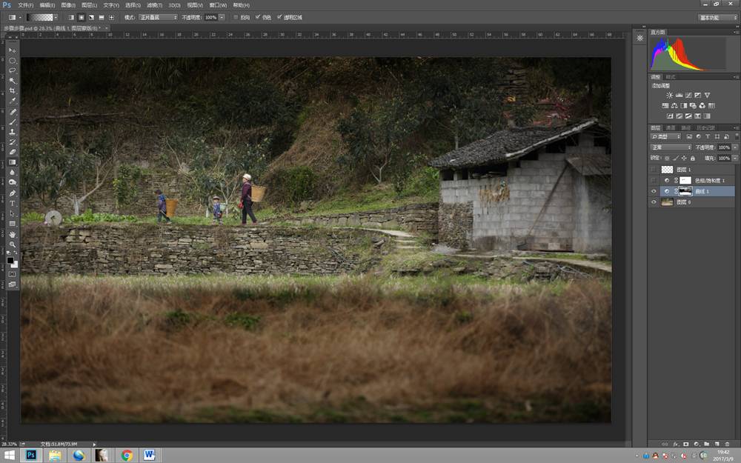Image resolution: width=741 pixels, height=463 pixels.
Task: Add a Brightness/Contrast adjustment from the Adjustments panel
Action: [670, 96]
